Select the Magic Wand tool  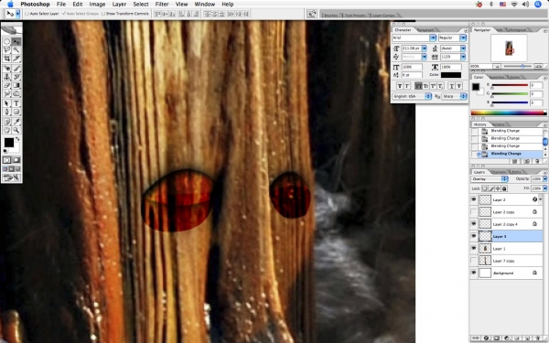(16, 50)
